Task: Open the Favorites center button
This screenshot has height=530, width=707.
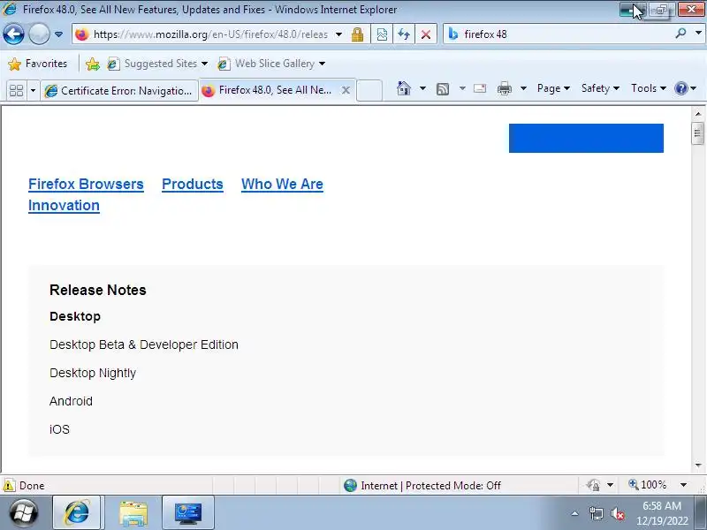Action: 38,64
